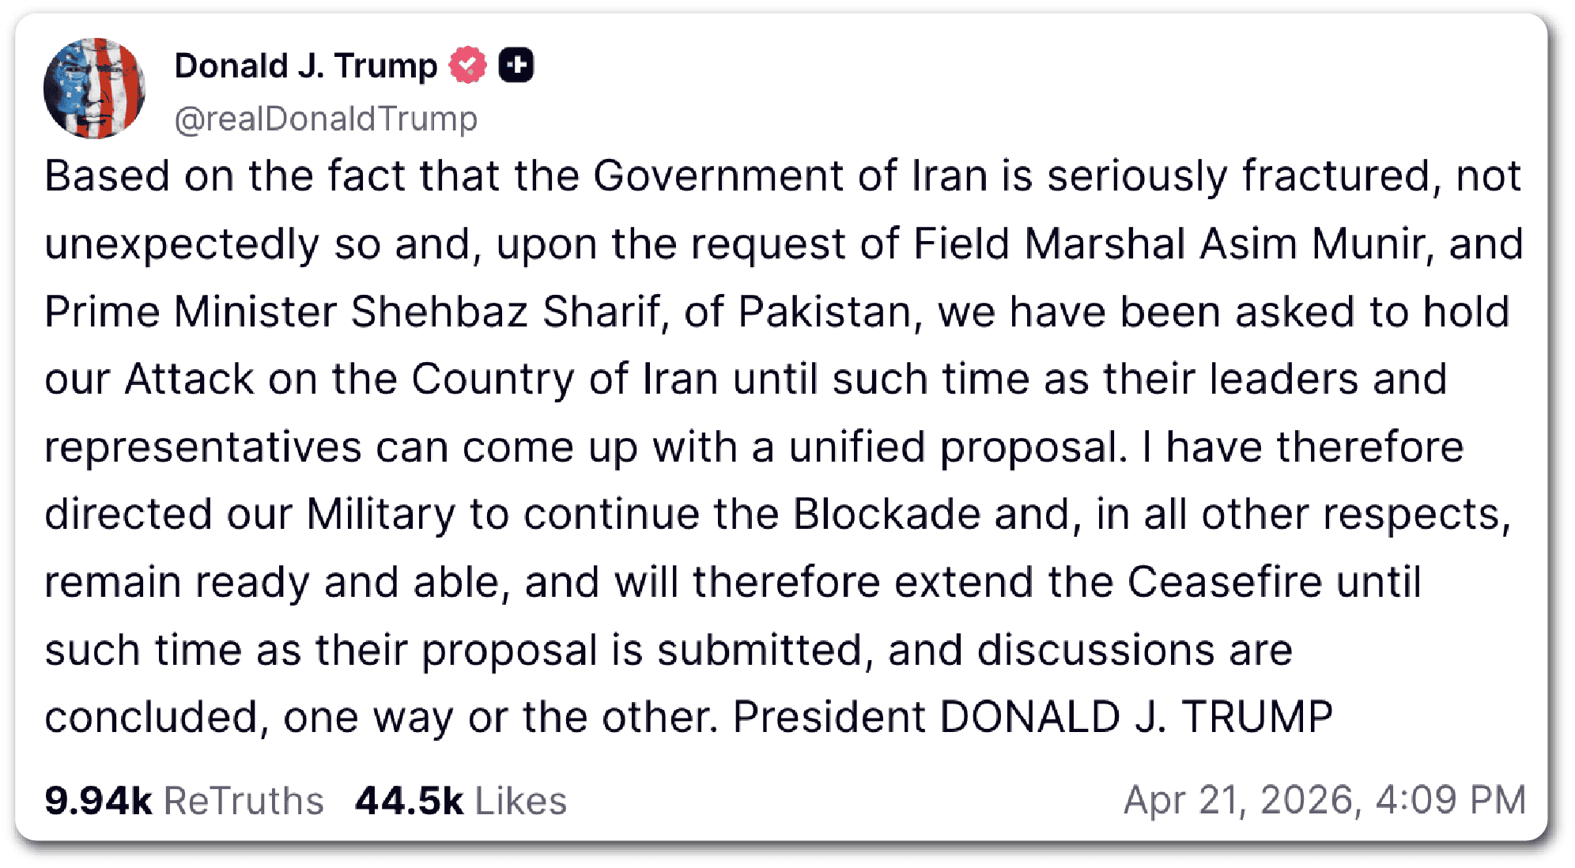Click the ReTruths label
Image resolution: width=1575 pixels, height=868 pixels.
[244, 800]
